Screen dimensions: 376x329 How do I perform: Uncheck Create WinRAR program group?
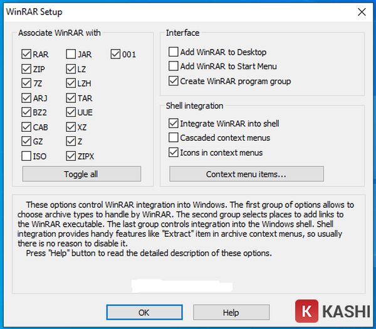tap(174, 81)
